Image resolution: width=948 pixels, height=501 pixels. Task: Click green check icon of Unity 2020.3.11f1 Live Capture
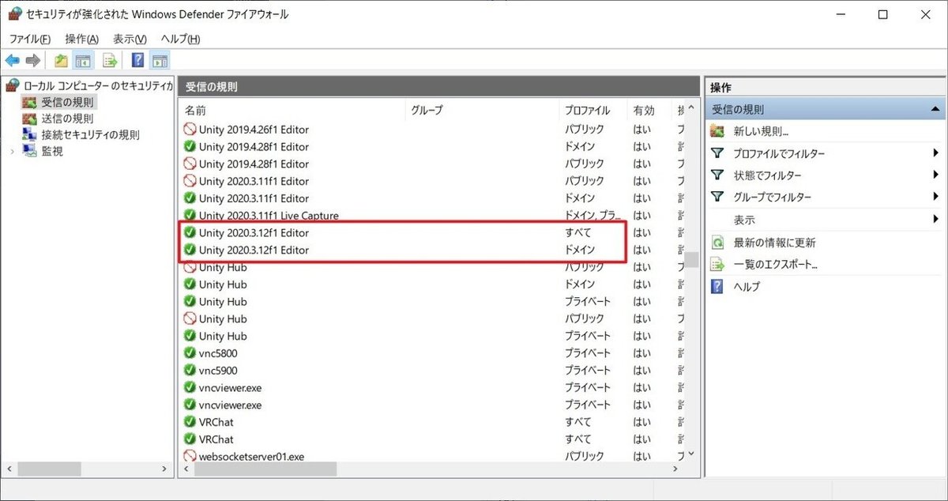[190, 215]
